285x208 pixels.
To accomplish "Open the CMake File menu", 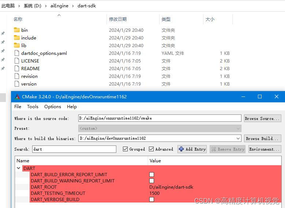I will click(x=18, y=107).
